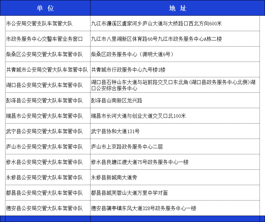Select the address 都昌县城芙蓉山大道万里中学对面
265x222 pixels.
pyautogui.click(x=175, y=192)
